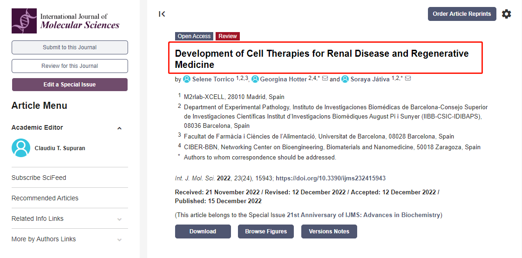Expand the Related Info Links section
The height and width of the screenshot is (258, 522).
tap(119, 219)
